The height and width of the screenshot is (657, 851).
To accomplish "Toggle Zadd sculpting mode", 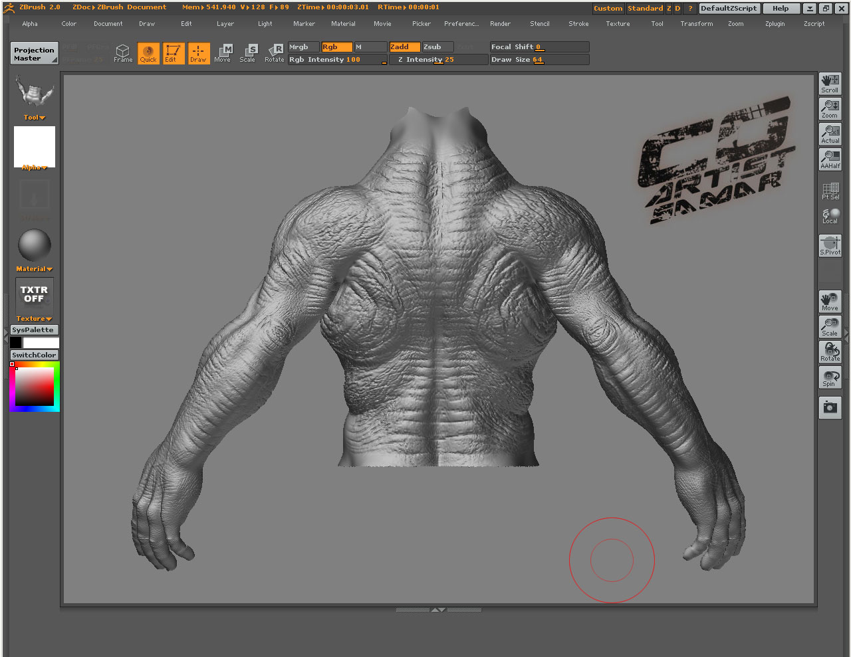I will (404, 47).
